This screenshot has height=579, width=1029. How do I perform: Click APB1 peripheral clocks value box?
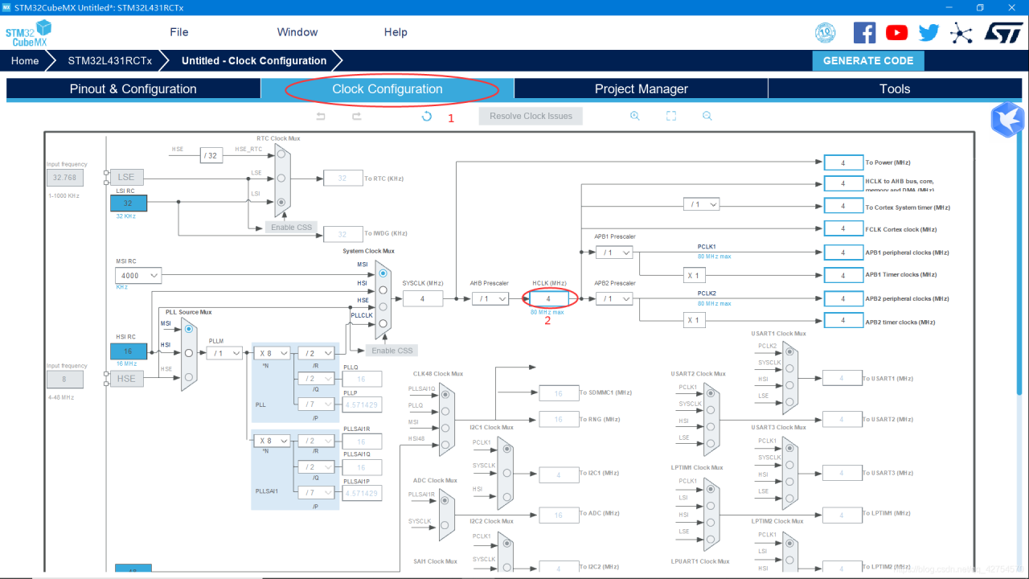(x=843, y=253)
